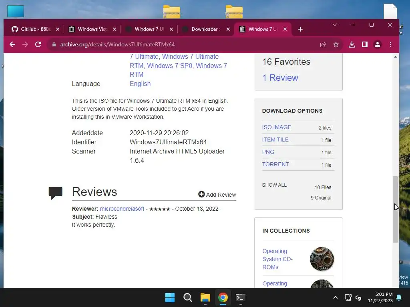Open the Operating System CD-ROMs collection
The image size is (410, 307).
[277, 259]
